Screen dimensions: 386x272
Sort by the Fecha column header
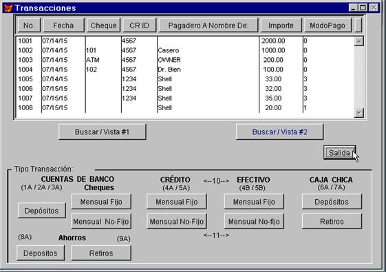tap(63, 25)
